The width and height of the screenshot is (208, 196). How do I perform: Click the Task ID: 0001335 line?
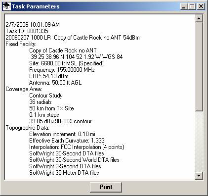click(x=27, y=31)
